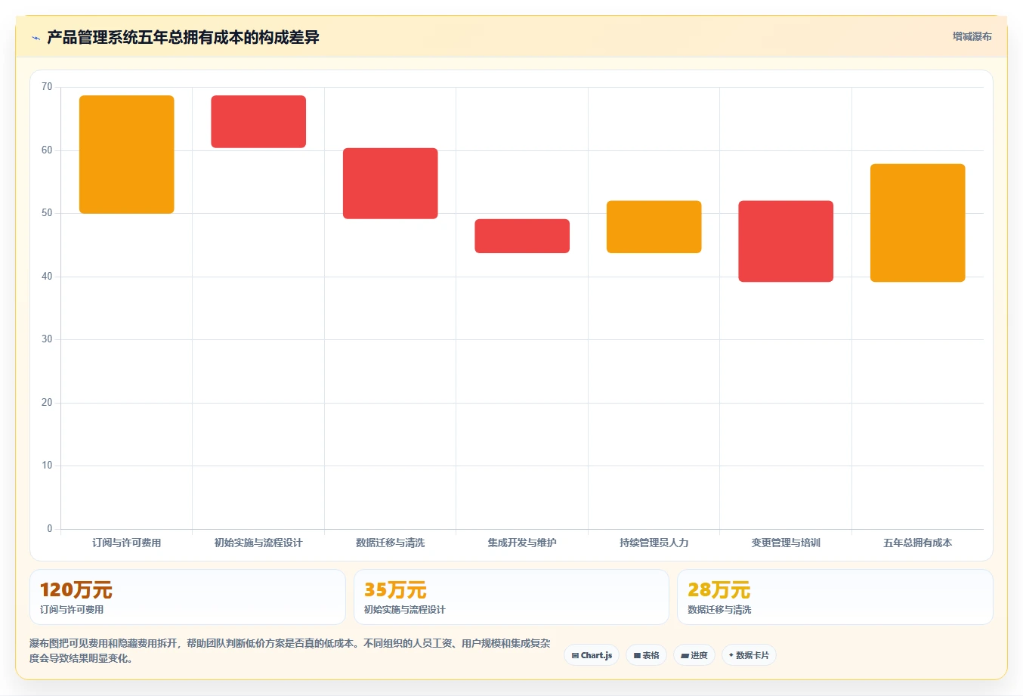Image resolution: width=1023 pixels, height=696 pixels.
Task: Click the y-axis value 10
Action: tap(47, 466)
